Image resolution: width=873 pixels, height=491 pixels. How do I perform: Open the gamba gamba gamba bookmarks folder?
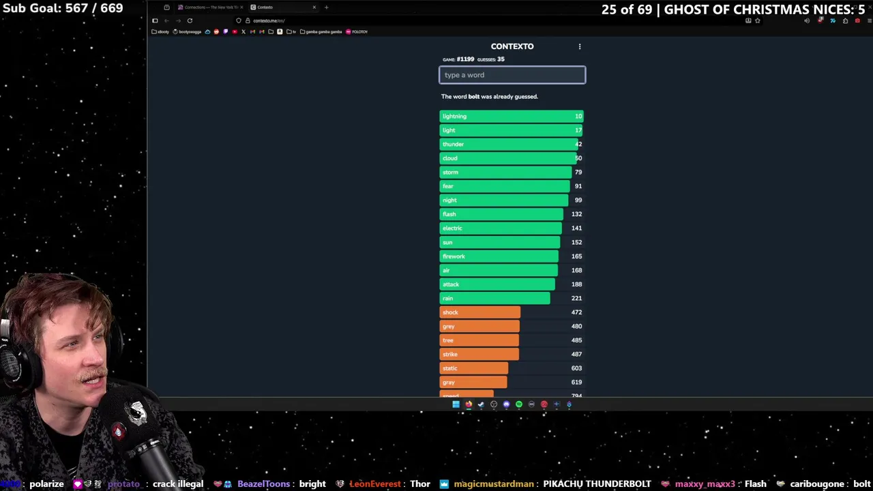click(x=321, y=32)
